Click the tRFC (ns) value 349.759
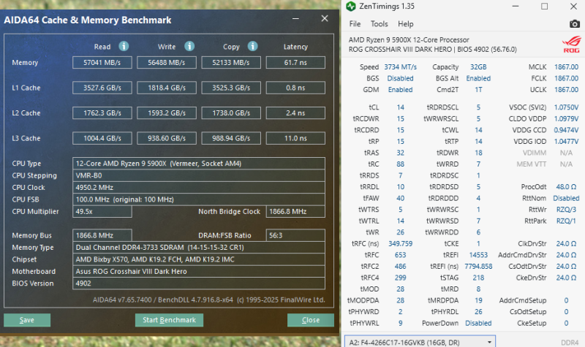This screenshot has width=585, height=347. (x=400, y=243)
